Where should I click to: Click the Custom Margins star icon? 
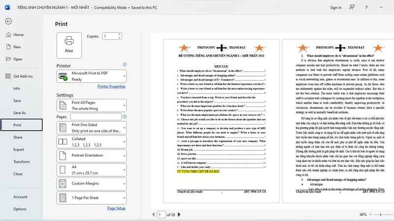[63, 184]
